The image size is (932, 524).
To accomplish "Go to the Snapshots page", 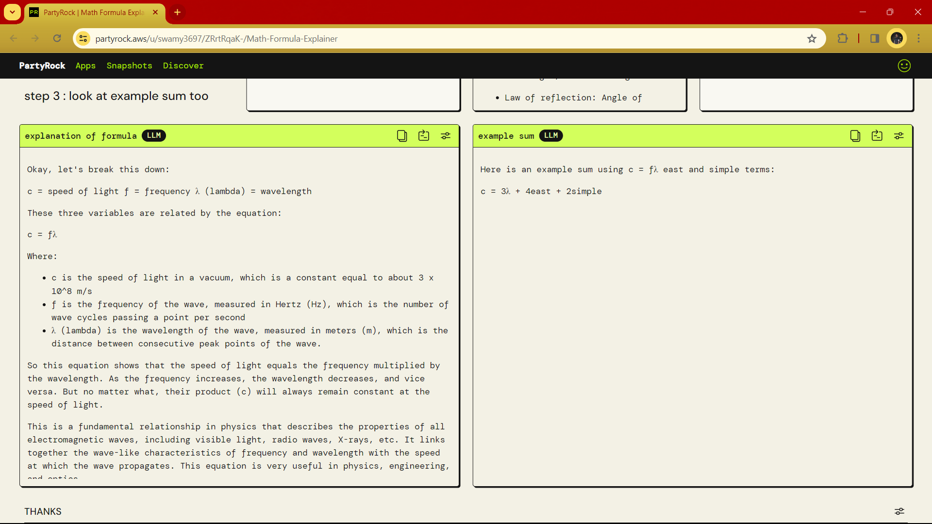I will [x=129, y=65].
